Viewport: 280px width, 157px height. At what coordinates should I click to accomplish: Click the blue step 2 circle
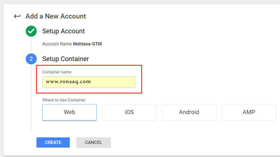31,59
